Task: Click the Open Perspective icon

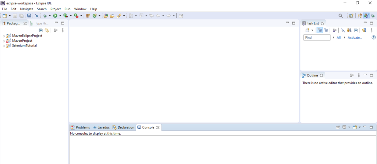Action: pyautogui.click(x=351, y=16)
